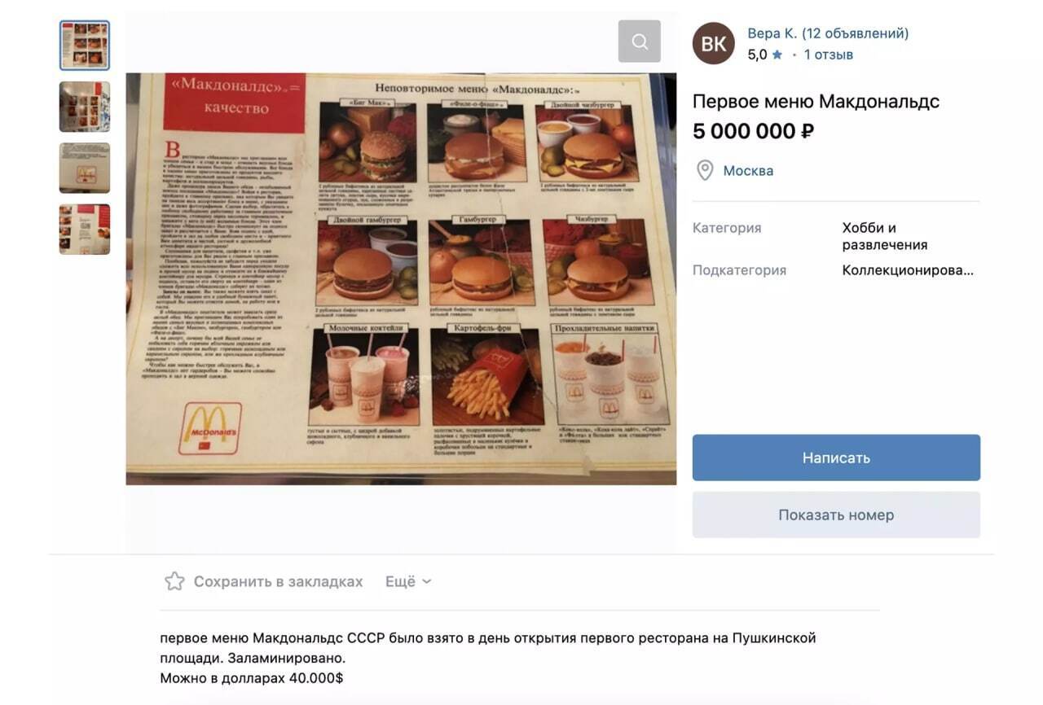Image resolution: width=1043 pixels, height=705 pixels.
Task: Click the Показать номер button
Action: [836, 515]
